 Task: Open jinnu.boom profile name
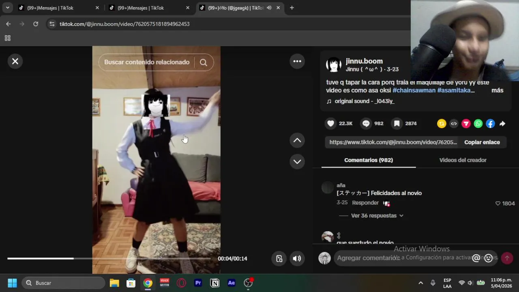364,61
